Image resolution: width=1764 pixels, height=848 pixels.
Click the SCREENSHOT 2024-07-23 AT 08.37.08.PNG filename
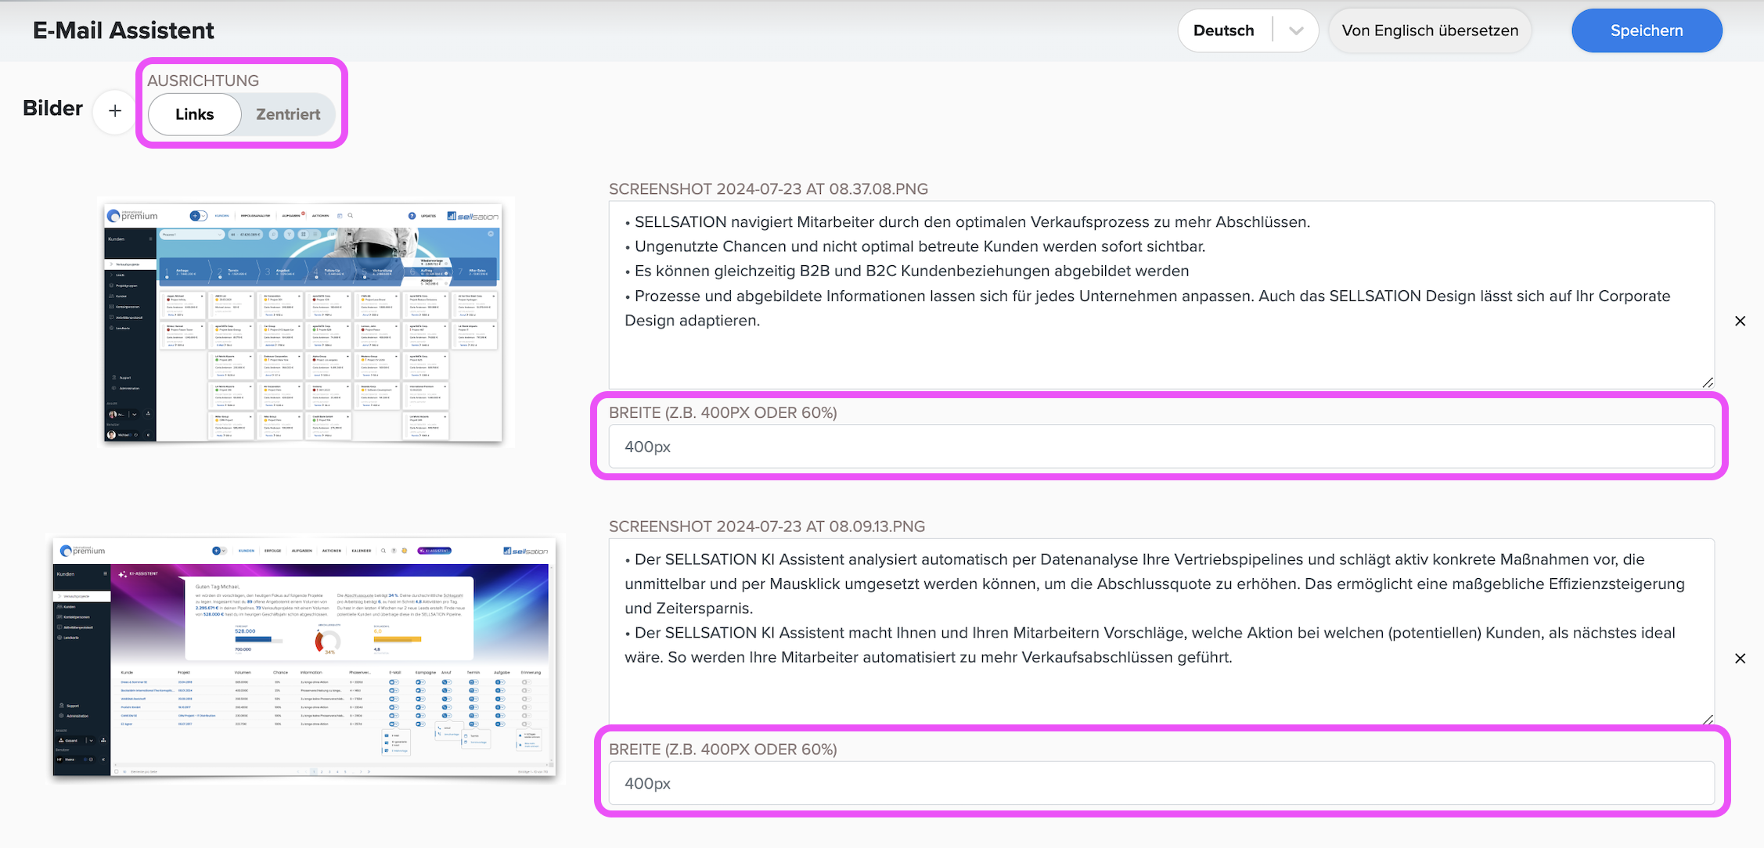pos(769,189)
